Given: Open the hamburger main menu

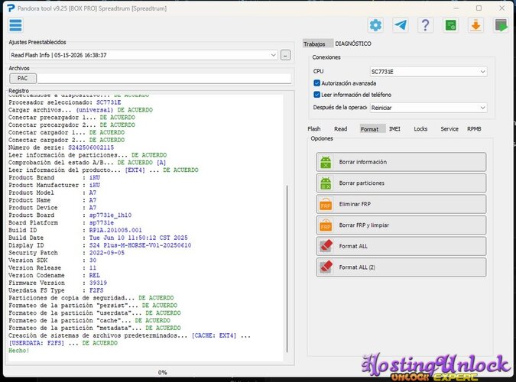Looking at the screenshot, I should coord(15,25).
